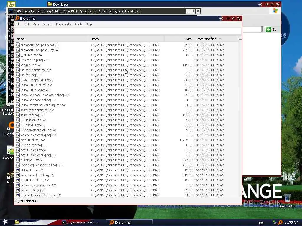This screenshot has width=302, height=226.
Task: Select file name IEExecRemote.dll.toj552
Action: (x=38, y=130)
